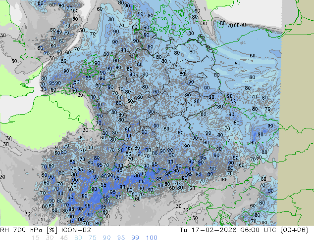The image size is (314, 242).
Task: Click the "06:00 UTC" time label
Action: 260,230
